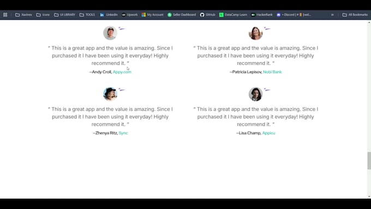Click Patricia Lepisov's testimonial quote text
The image size is (371, 209).
[256, 56]
